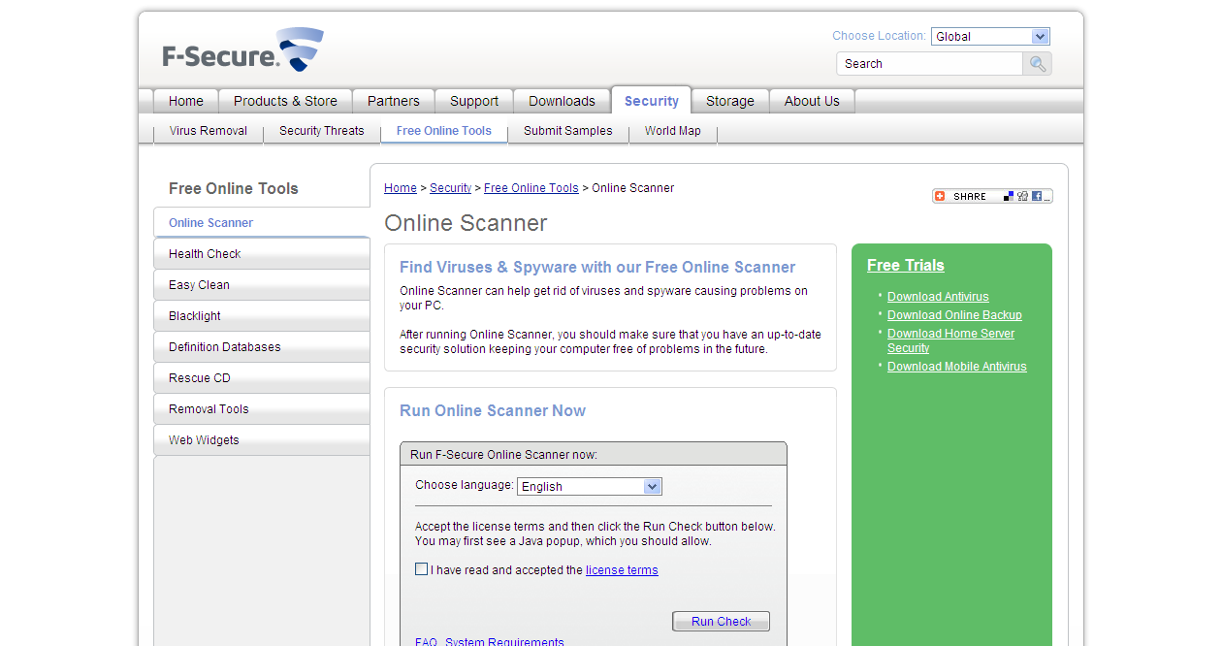Open Definition Databases in the sidebar
This screenshot has height=646, width=1223.
point(262,347)
